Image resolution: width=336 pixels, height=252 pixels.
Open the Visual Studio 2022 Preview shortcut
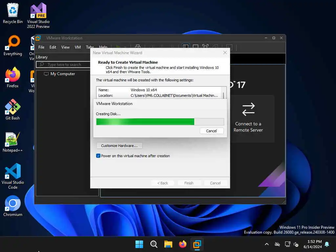click(38, 16)
